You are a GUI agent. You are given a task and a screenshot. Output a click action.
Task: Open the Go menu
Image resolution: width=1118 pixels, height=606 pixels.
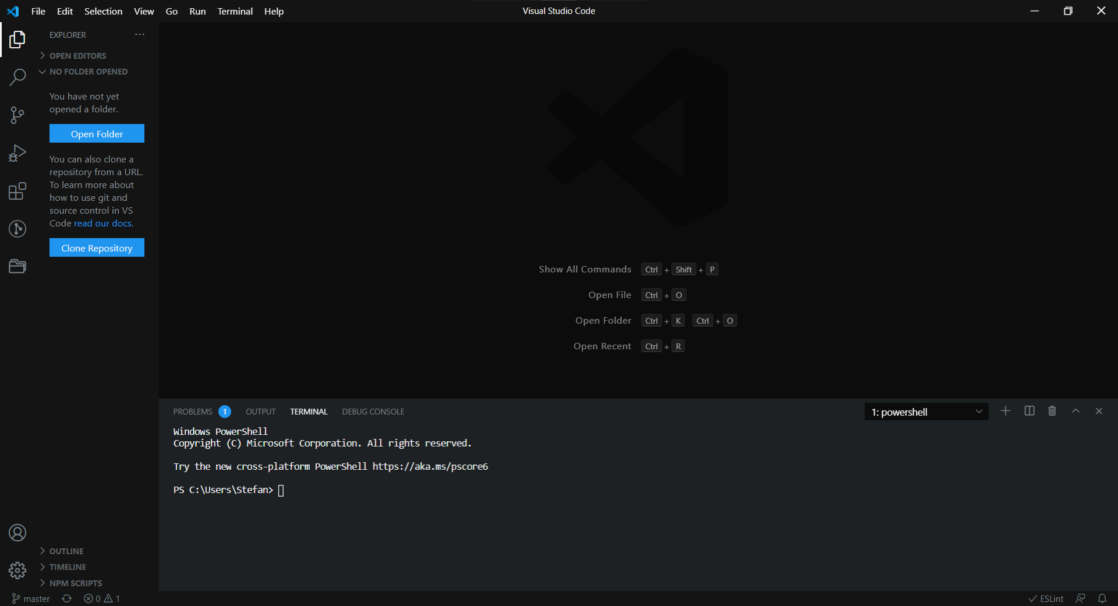[172, 11]
